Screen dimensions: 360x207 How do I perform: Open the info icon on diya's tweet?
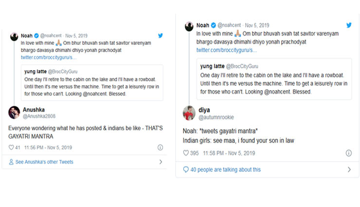click(348, 153)
